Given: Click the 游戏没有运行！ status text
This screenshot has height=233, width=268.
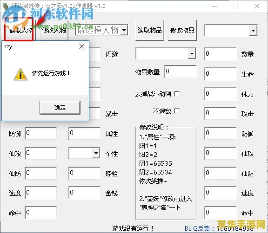Looking at the screenshot, I should (x=133, y=228).
